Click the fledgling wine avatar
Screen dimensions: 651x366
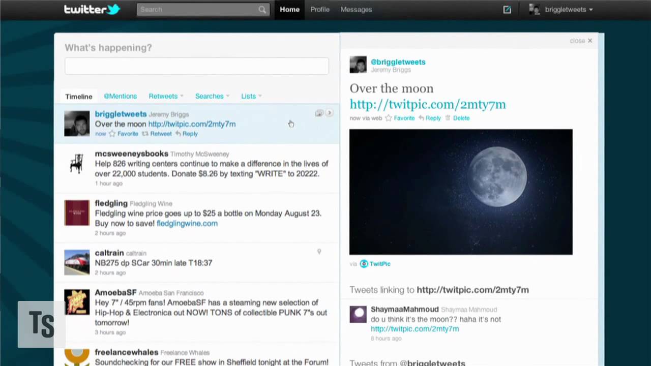pyautogui.click(x=77, y=213)
